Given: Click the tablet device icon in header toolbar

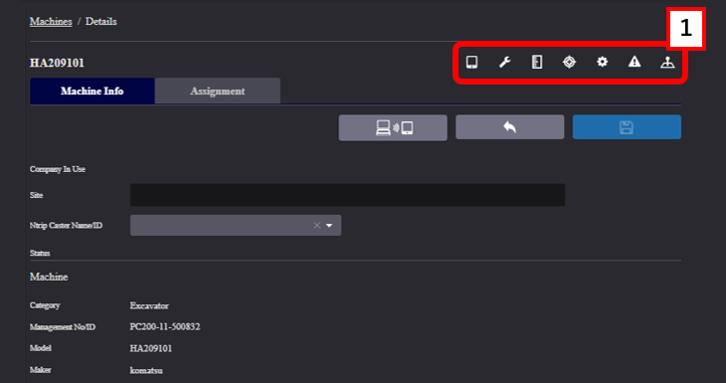Looking at the screenshot, I should click(x=471, y=62).
